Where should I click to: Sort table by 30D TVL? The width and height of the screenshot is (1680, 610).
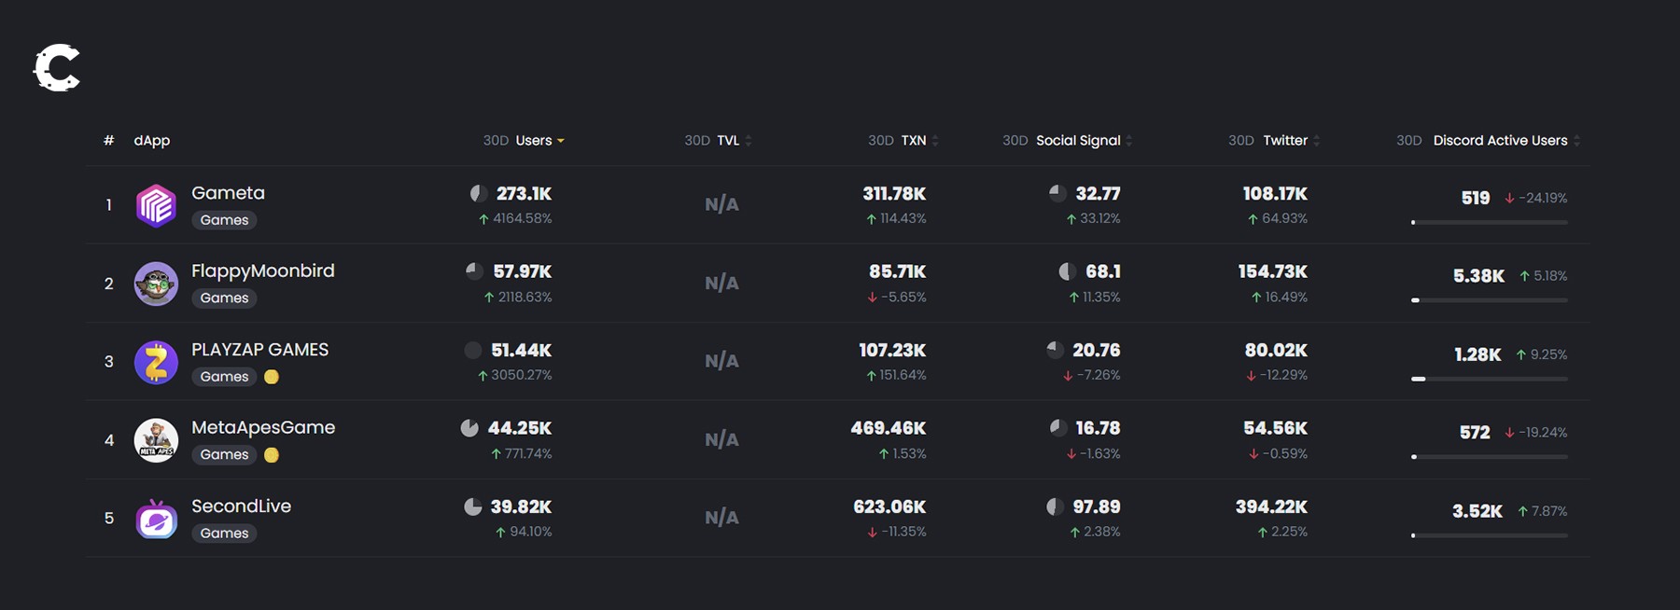pyautogui.click(x=719, y=141)
